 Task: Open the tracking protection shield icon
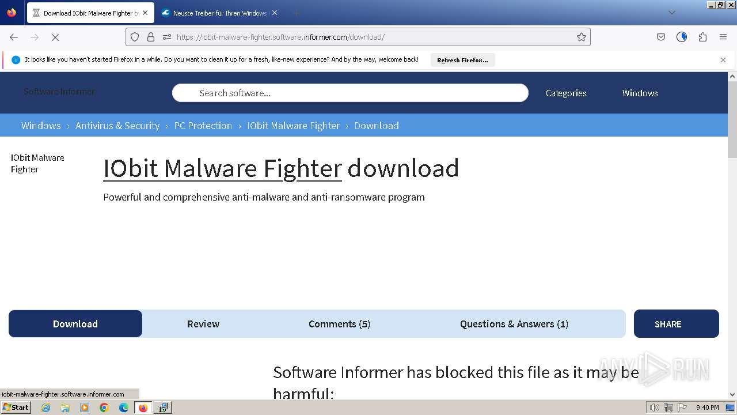[x=135, y=37]
